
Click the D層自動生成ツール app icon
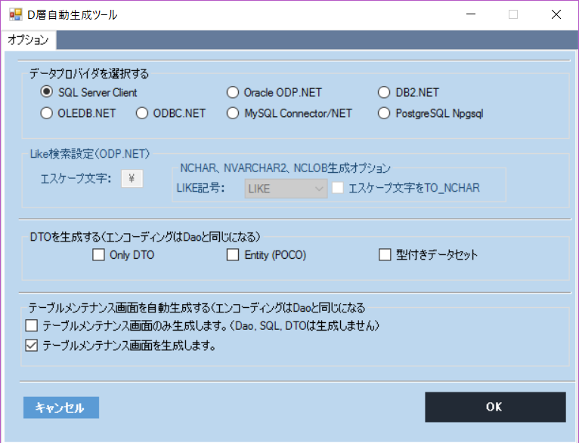tap(16, 15)
